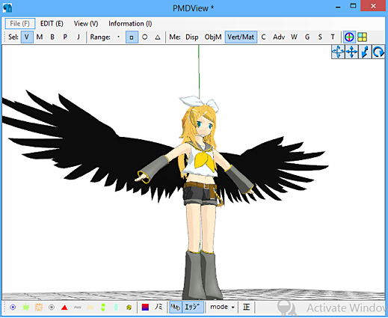388x318 pixels.
Task: Select the circular arrow roll view control
Action: point(378,52)
